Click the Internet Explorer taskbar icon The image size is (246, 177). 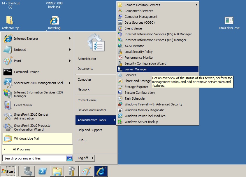tap(101, 171)
